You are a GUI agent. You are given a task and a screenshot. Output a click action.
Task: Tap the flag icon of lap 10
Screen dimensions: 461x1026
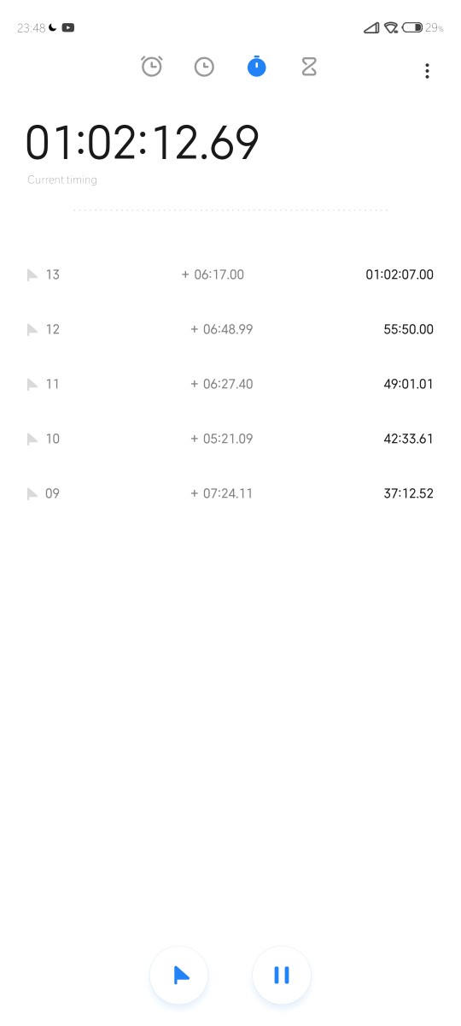[32, 439]
